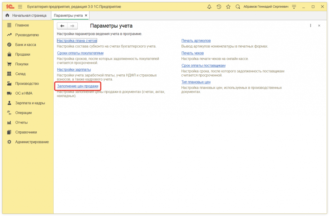Click the favorites star icon

(x=228, y=6)
